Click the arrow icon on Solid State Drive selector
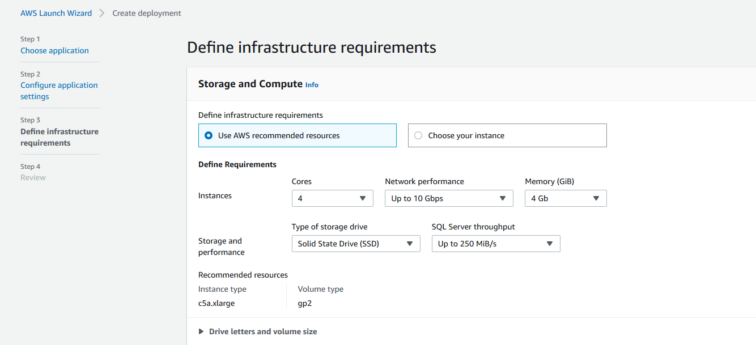Image resolution: width=756 pixels, height=345 pixels. coord(409,244)
